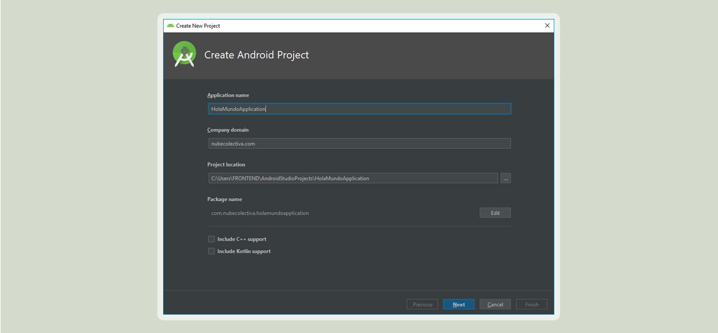Click into the Company domain field
The height and width of the screenshot is (333, 718).
359,144
